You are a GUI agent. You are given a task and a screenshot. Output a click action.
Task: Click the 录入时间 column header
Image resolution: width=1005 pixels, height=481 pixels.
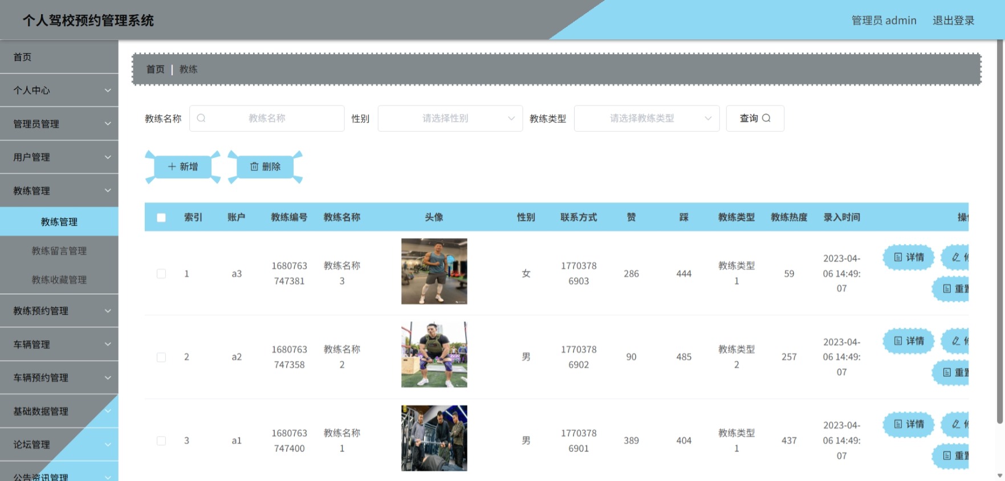click(841, 217)
